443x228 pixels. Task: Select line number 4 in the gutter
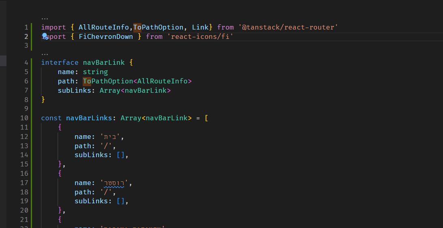tap(26, 63)
